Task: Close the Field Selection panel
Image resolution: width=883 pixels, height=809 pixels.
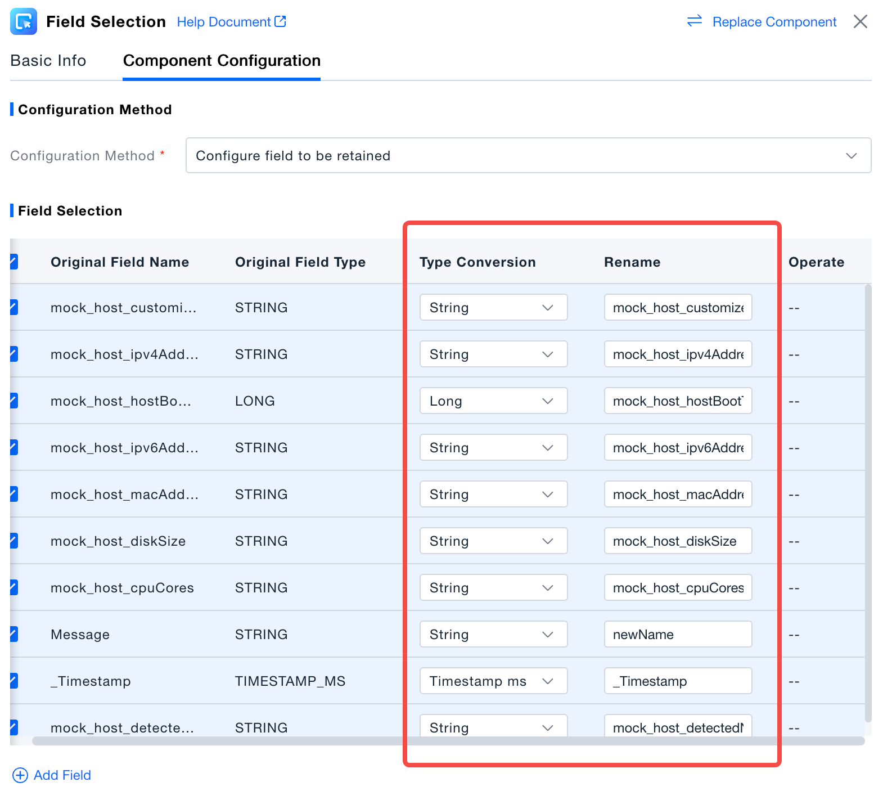Action: (x=860, y=21)
